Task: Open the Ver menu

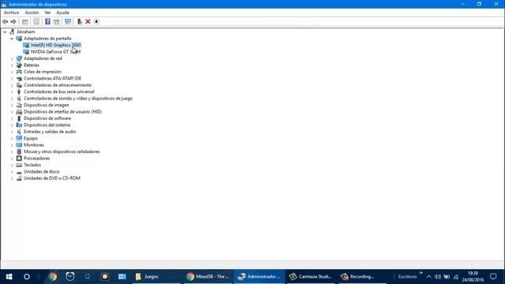Action: pos(47,13)
